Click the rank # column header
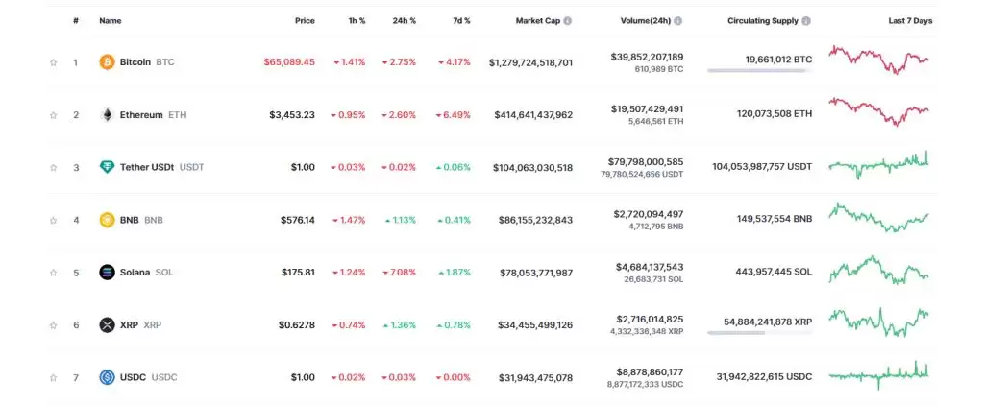The image size is (984, 406). 76,20
